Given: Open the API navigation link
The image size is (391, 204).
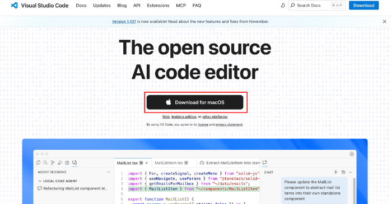Looking at the screenshot, I should [137, 6].
